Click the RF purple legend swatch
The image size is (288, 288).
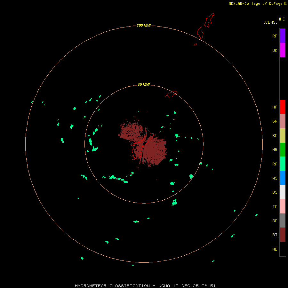(x=283, y=36)
